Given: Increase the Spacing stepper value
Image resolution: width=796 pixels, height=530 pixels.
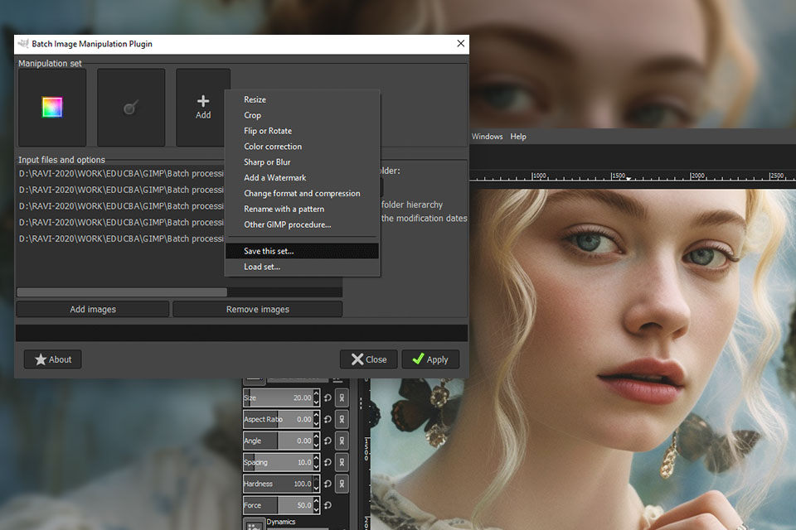Looking at the screenshot, I should (316, 458).
